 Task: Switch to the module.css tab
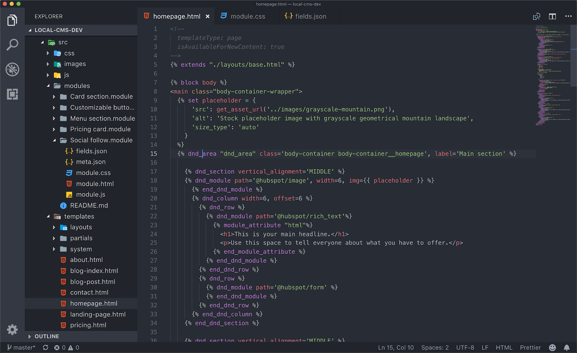coord(247,16)
